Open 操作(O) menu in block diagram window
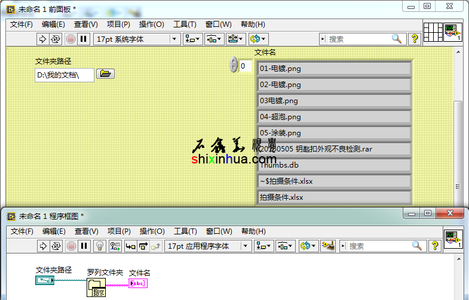The width and height of the screenshot is (469, 300). (151, 231)
